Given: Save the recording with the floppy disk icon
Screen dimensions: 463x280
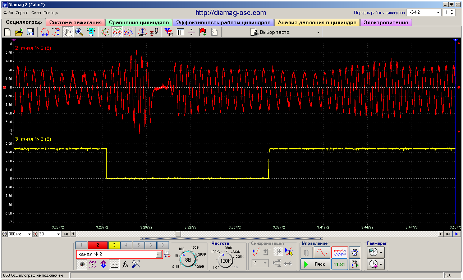Looking at the screenshot, I should coord(30,32).
